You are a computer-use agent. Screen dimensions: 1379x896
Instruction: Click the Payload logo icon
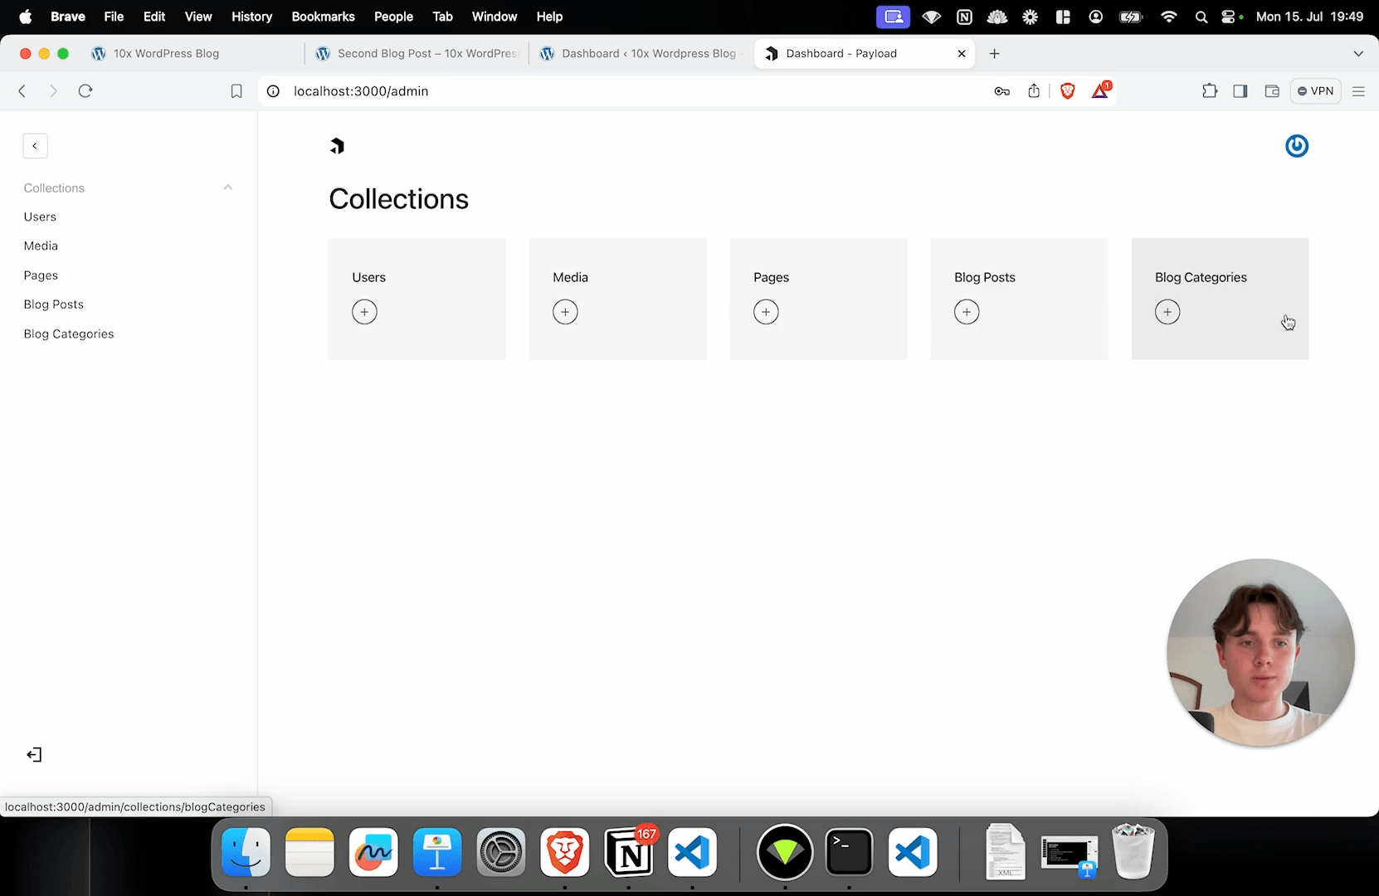[337, 146]
